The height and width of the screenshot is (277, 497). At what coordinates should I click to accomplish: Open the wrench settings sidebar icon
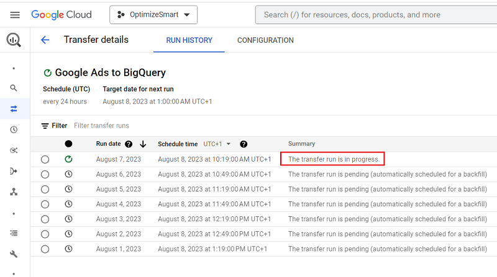14,254
